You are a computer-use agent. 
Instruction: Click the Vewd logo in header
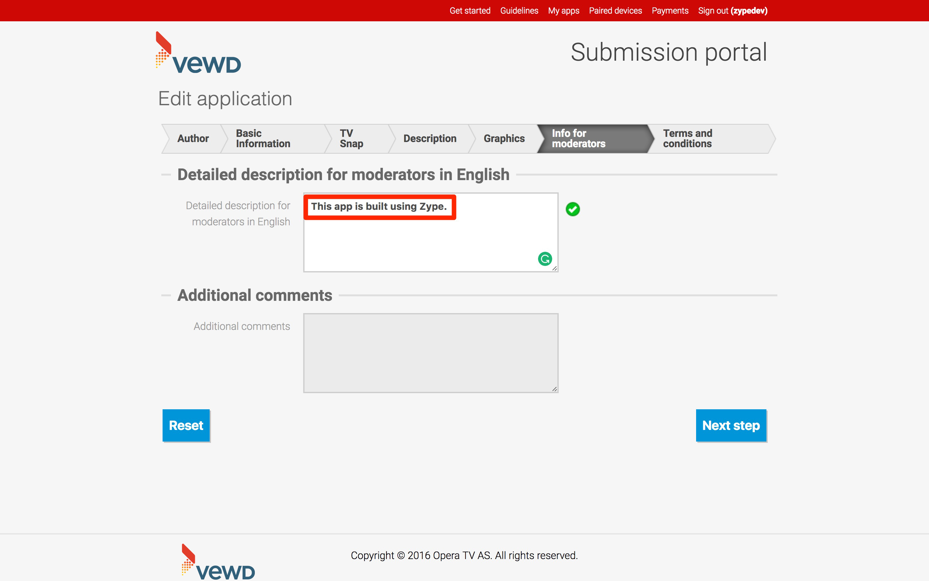[x=198, y=52]
